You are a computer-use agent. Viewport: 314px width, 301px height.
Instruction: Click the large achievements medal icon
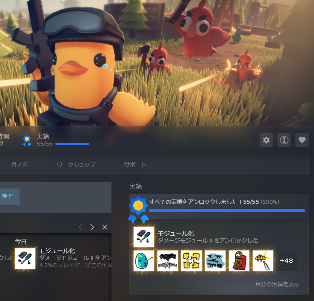138,209
